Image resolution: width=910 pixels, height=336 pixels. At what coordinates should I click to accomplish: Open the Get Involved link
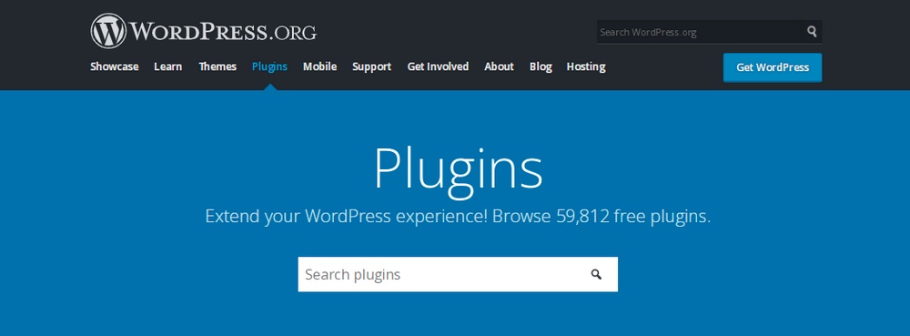pyautogui.click(x=438, y=66)
